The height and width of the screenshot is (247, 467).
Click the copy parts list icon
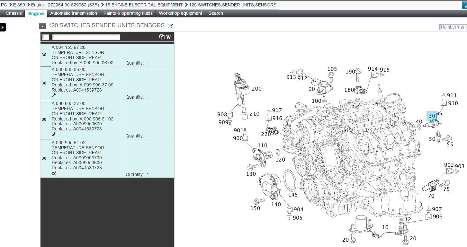[162, 37]
